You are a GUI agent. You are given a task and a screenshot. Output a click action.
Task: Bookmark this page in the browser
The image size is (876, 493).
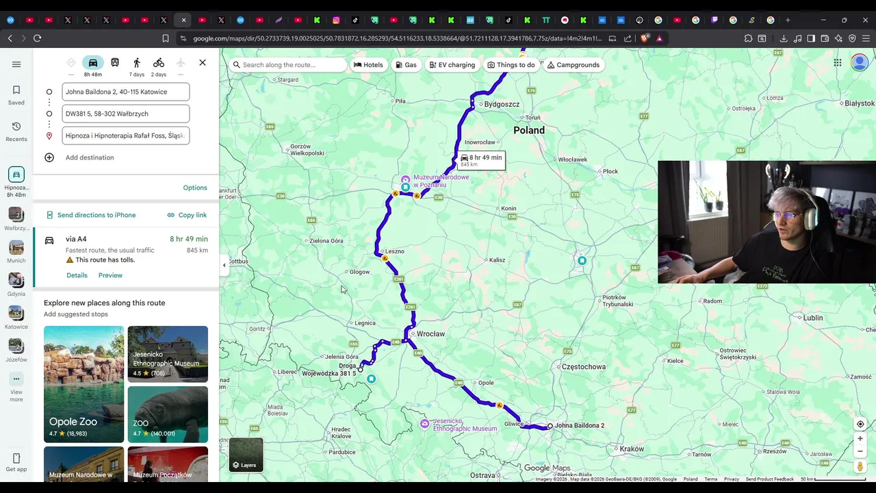166,38
